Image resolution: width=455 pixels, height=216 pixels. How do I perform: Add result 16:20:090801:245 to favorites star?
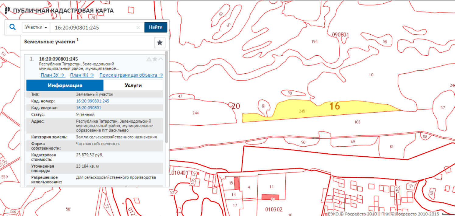[x=155, y=59]
